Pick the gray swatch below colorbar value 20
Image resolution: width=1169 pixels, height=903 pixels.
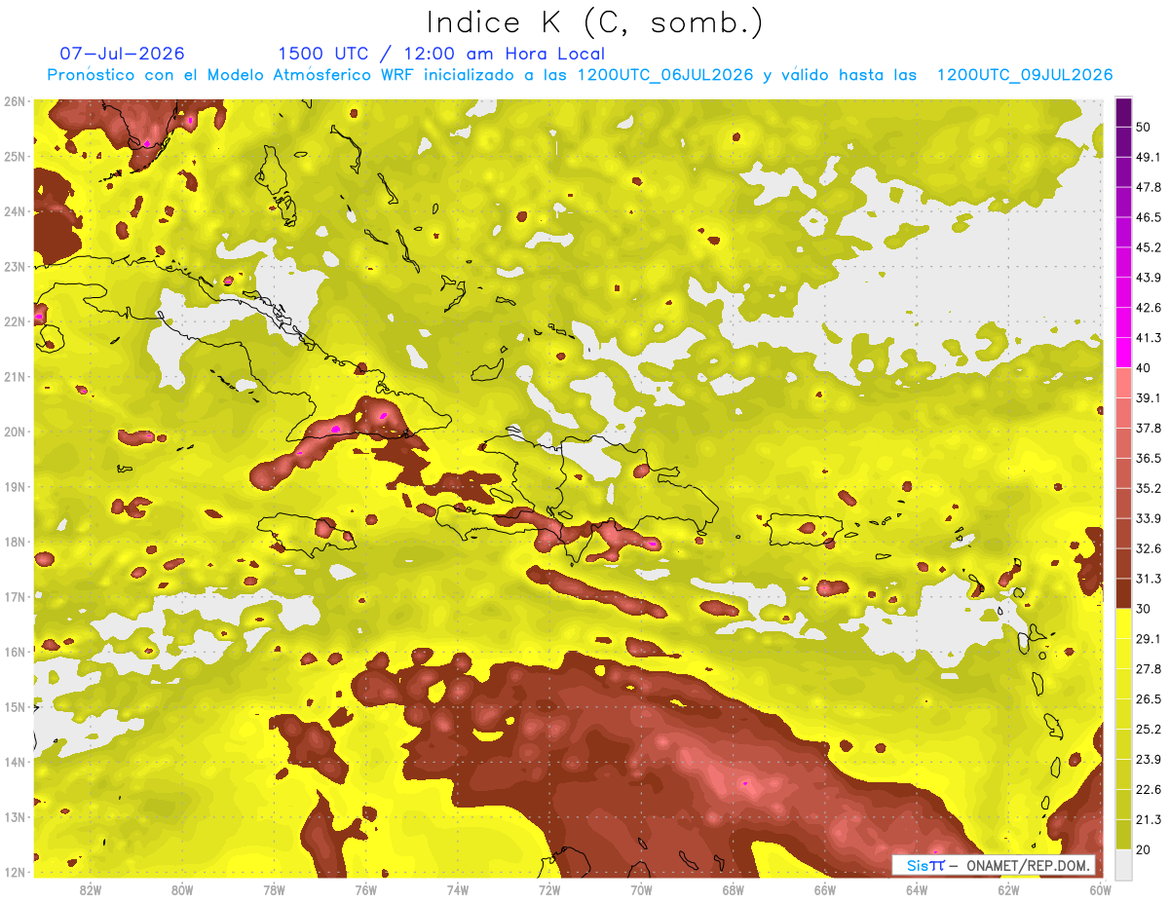pyautogui.click(x=1123, y=864)
